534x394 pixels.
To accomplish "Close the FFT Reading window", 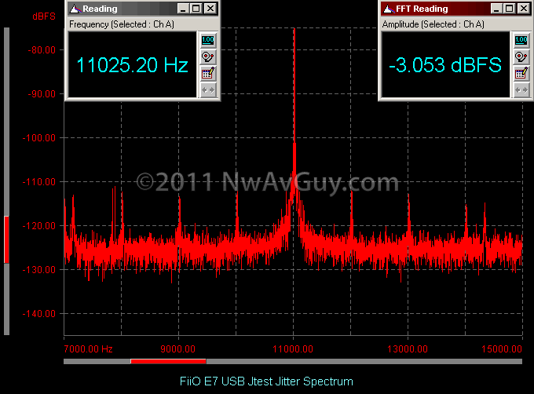I will pos(524,9).
